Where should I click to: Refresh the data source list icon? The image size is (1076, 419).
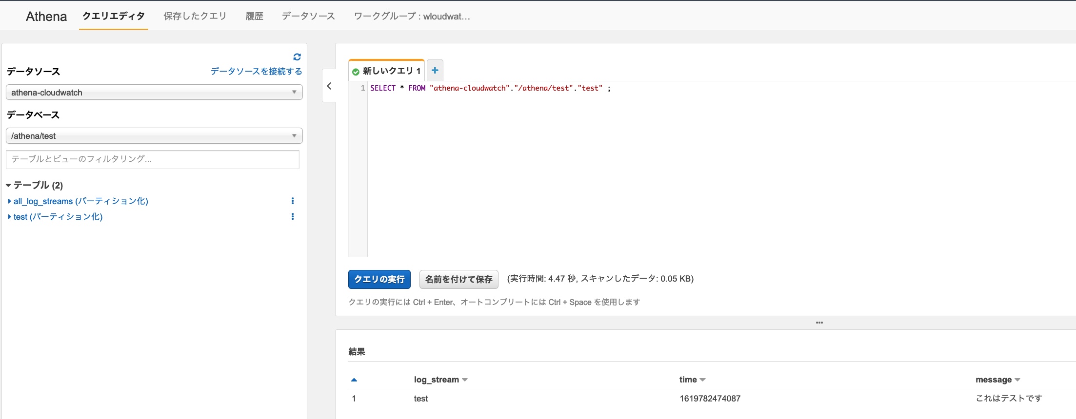point(297,57)
